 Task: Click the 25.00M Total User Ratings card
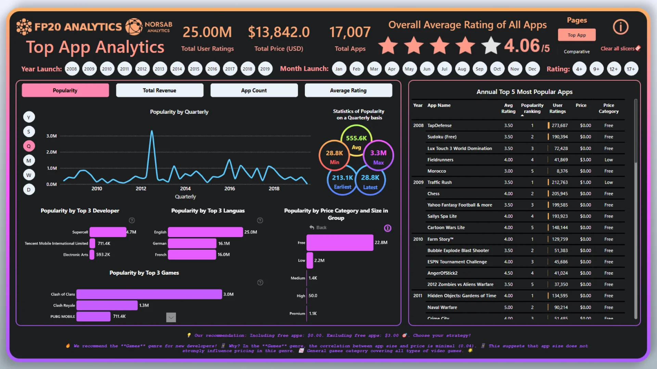point(207,38)
